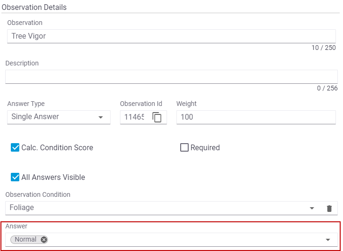Enable the Required checkbox
This screenshot has width=343, height=251.
pos(184,148)
